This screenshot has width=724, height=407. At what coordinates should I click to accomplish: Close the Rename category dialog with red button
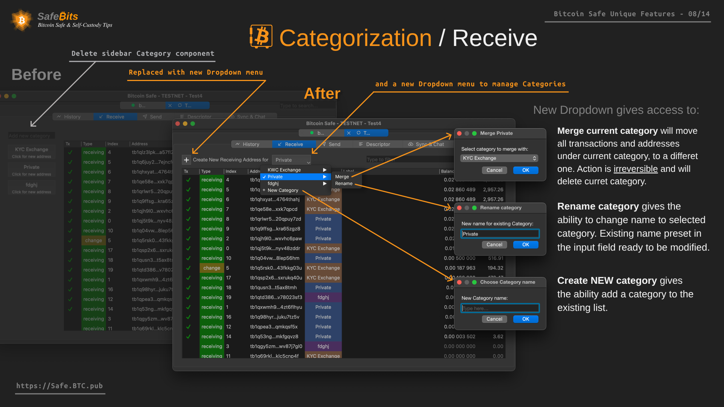[x=459, y=208]
